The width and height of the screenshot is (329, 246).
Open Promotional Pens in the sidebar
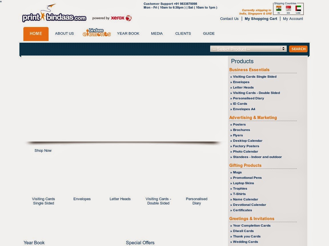[247, 178]
